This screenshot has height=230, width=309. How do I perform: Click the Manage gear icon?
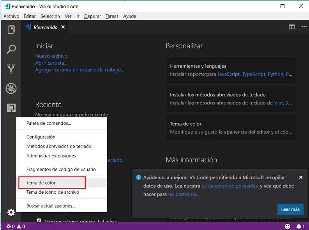pos(11,212)
